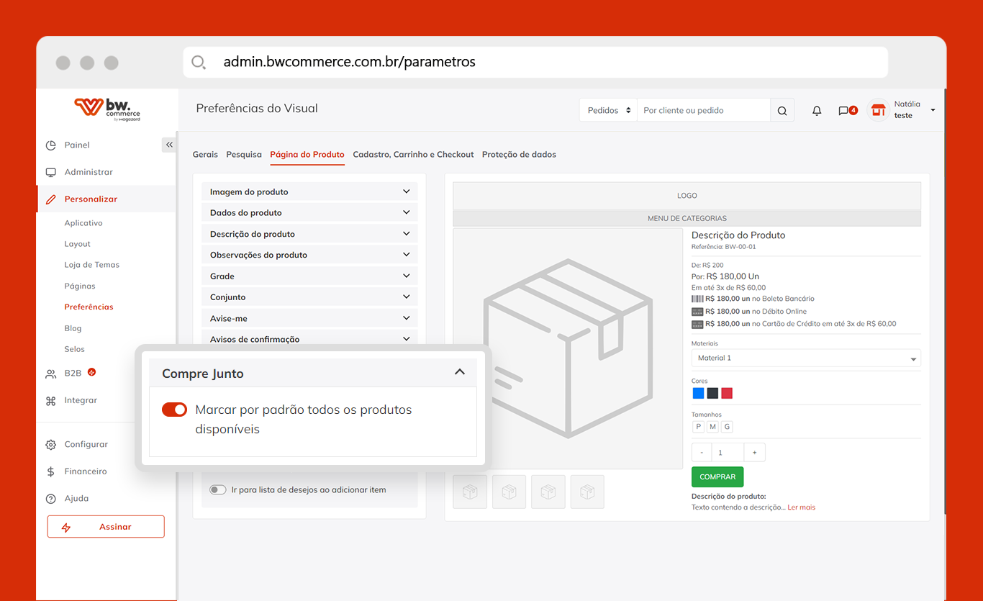Viewport: 983px width, 601px height.
Task: Collapse the sidebar with double-chevron icon
Action: pyautogui.click(x=169, y=145)
